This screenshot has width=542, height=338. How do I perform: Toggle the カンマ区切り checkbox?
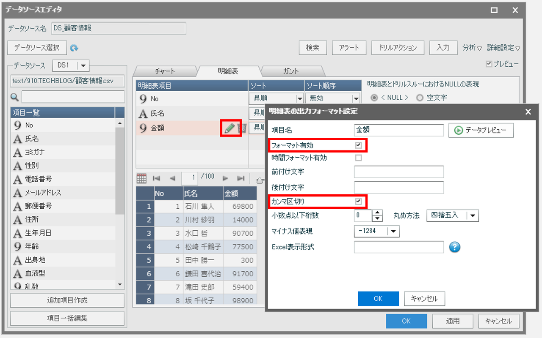tap(358, 202)
